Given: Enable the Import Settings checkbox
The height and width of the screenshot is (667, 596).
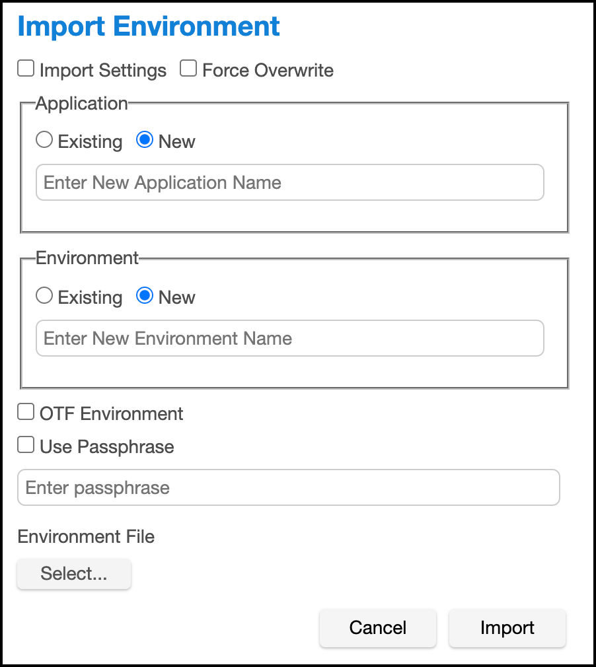Looking at the screenshot, I should (26, 69).
